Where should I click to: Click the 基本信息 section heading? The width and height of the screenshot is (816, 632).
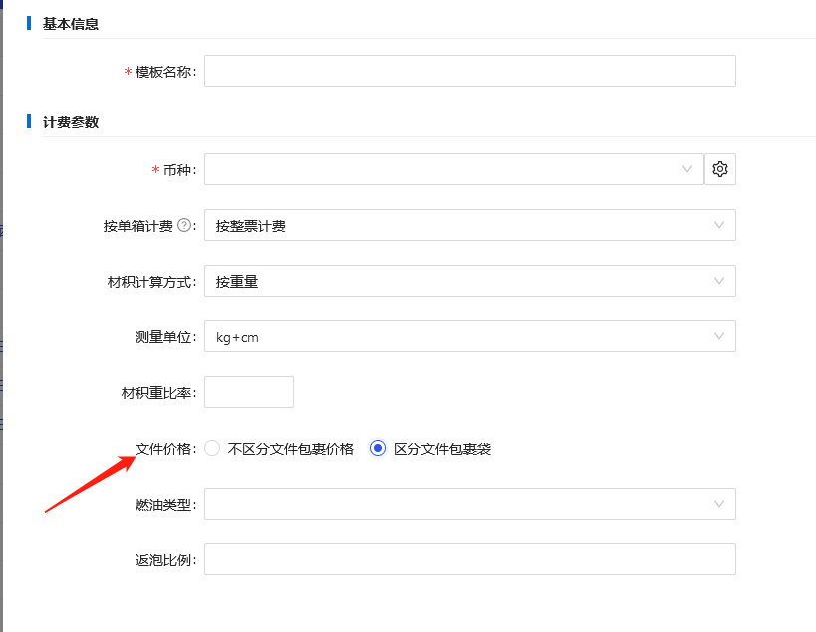pos(71,24)
